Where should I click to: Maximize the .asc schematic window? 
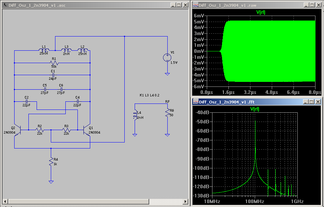(179, 5)
